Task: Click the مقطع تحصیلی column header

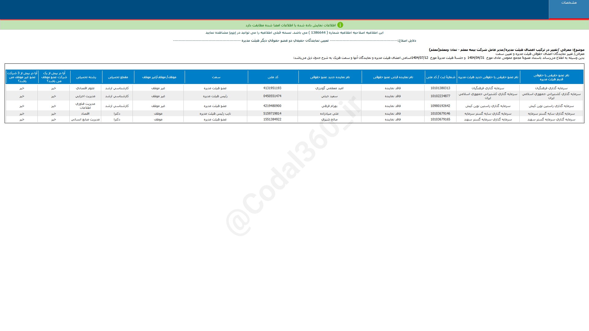Action: (x=118, y=77)
